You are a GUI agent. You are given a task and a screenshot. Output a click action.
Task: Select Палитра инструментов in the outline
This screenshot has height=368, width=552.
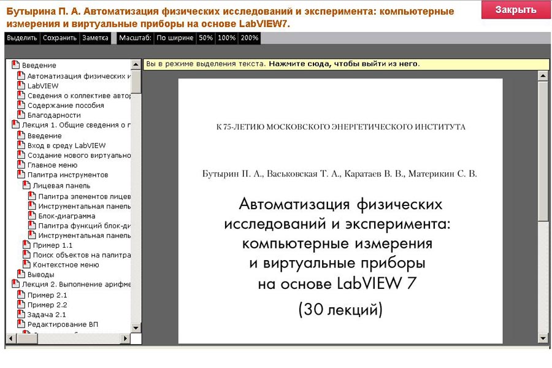click(67, 175)
